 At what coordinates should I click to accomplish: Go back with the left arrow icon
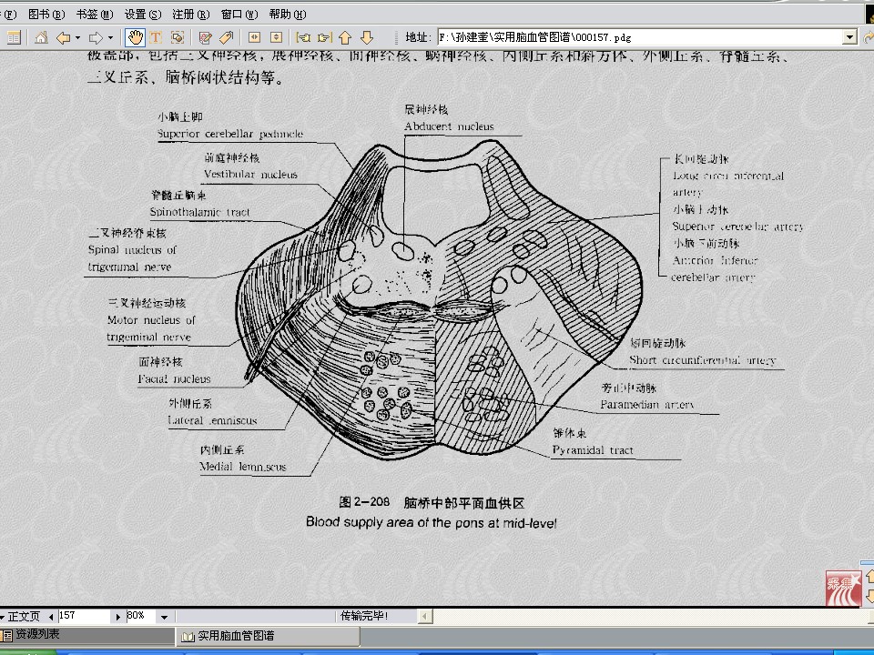tap(63, 37)
